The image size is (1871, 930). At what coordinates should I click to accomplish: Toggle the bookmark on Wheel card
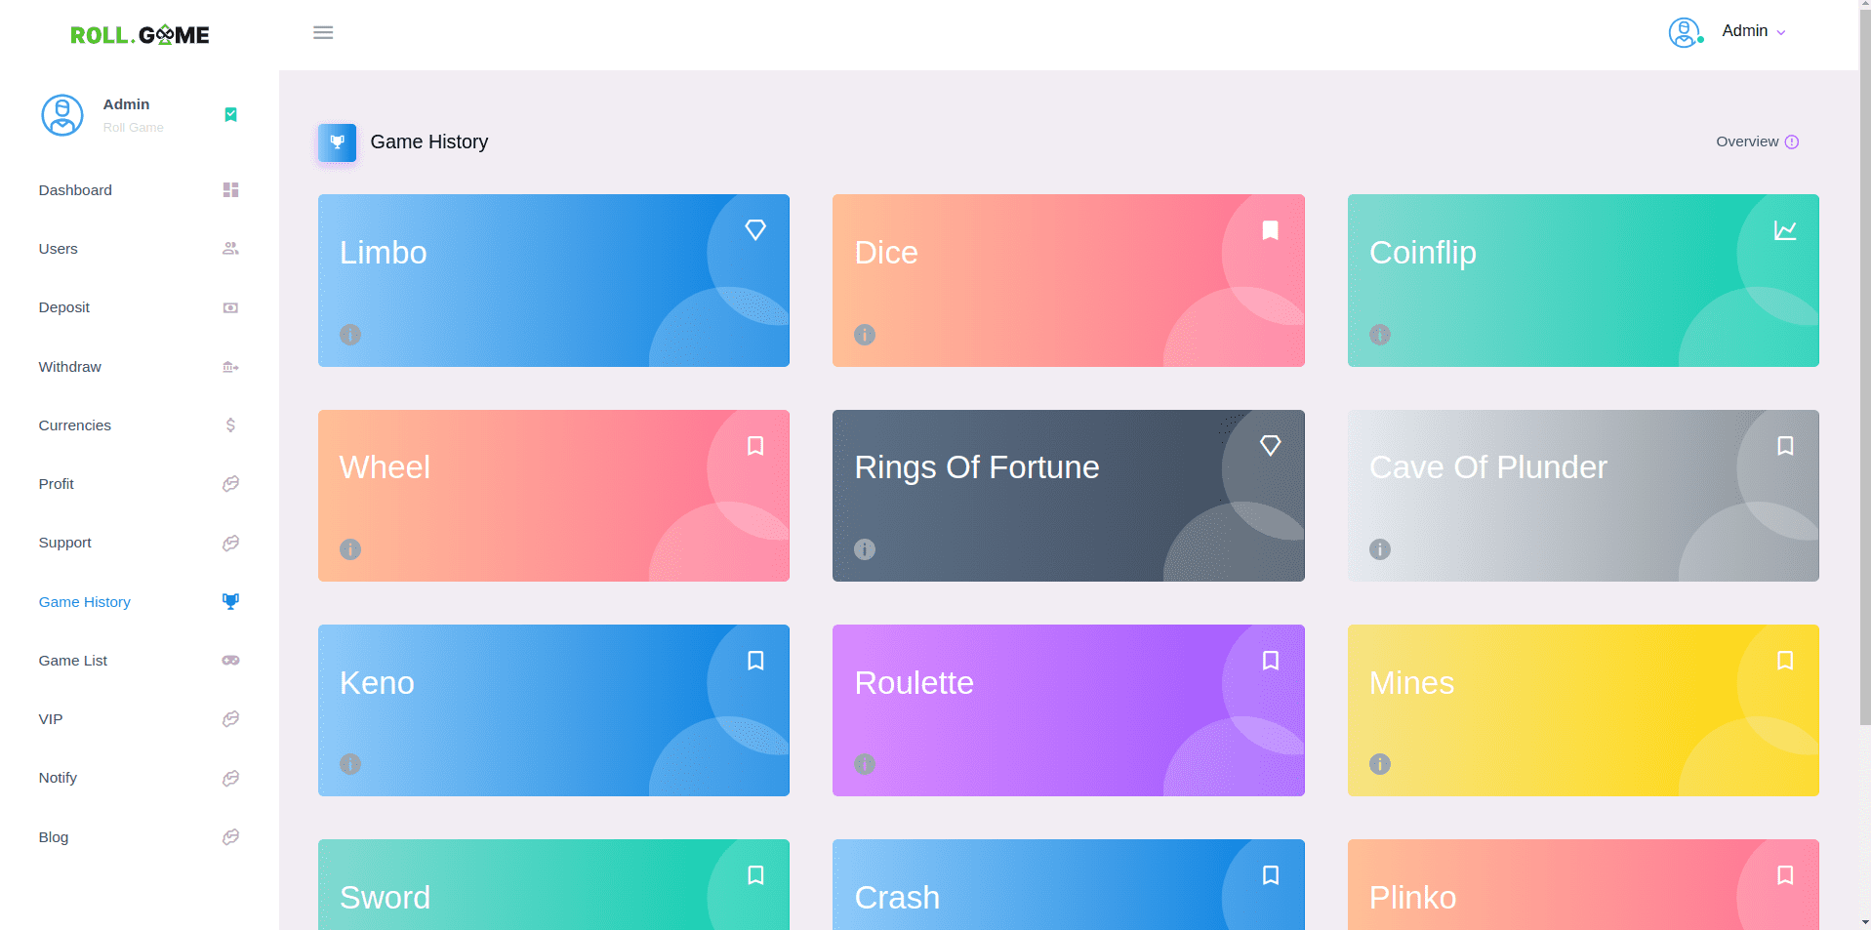pos(754,446)
